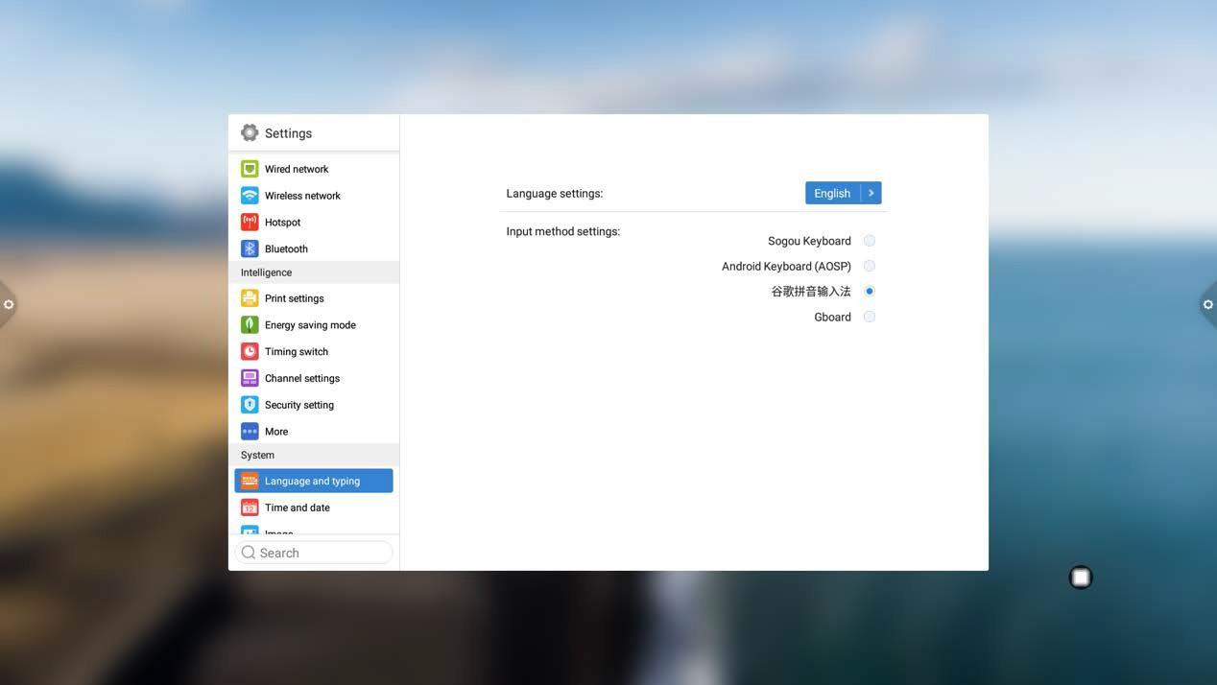Click the Language and typing entry

313,481
